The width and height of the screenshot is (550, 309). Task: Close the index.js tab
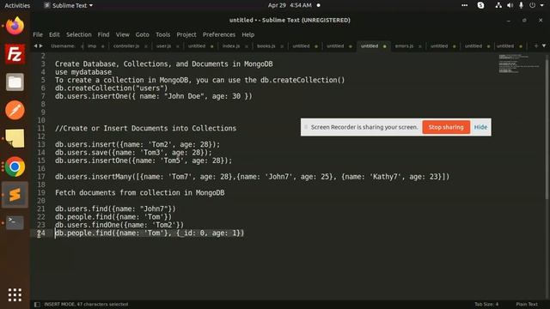pos(247,46)
